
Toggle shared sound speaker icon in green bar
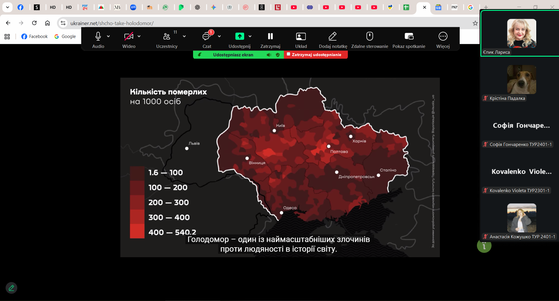[x=269, y=55]
